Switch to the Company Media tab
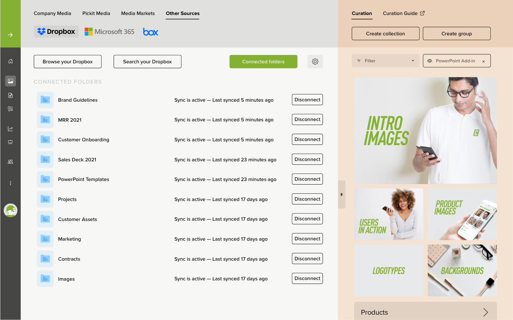513x320 pixels. pyautogui.click(x=52, y=13)
